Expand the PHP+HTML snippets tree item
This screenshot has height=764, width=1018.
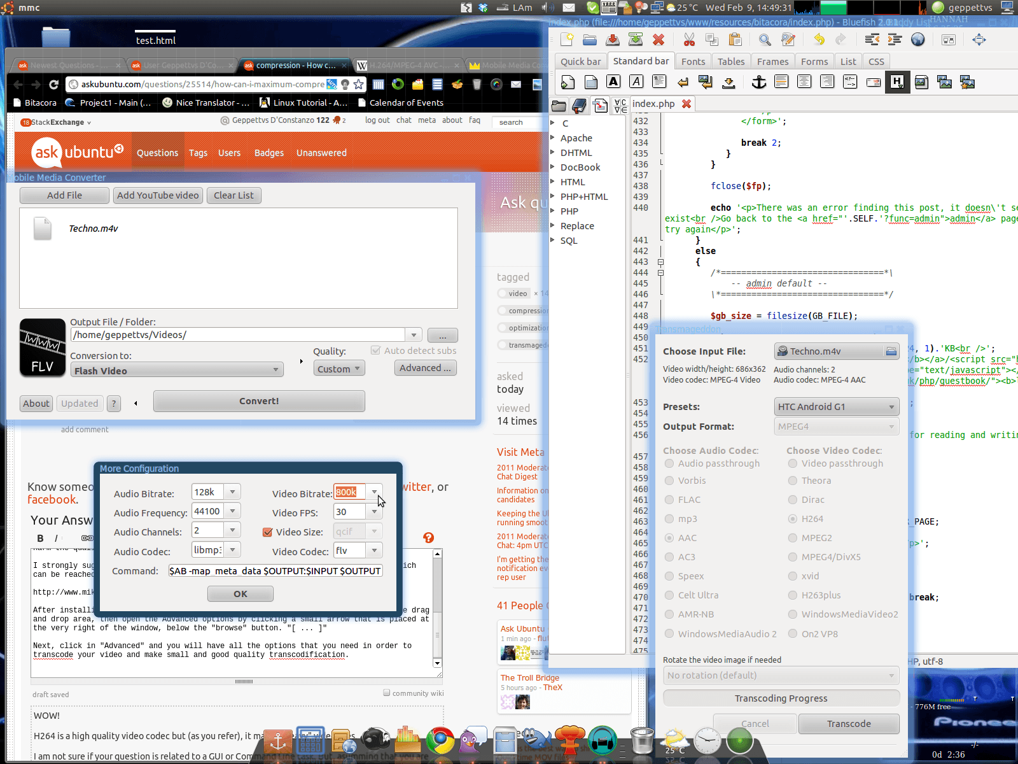(x=553, y=197)
